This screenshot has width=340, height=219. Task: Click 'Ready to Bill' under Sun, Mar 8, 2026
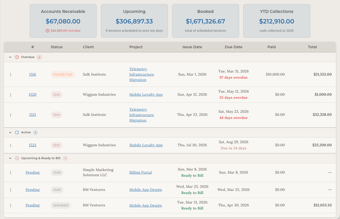coord(192,175)
